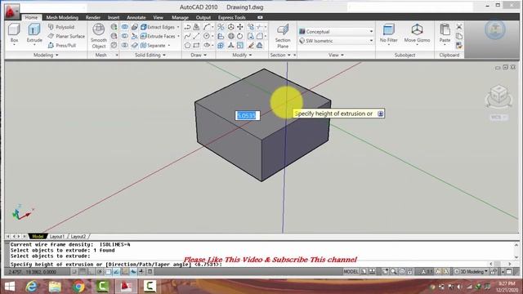Click the Match Properties icon
Viewport: 523px width, 294px height.
tap(459, 45)
